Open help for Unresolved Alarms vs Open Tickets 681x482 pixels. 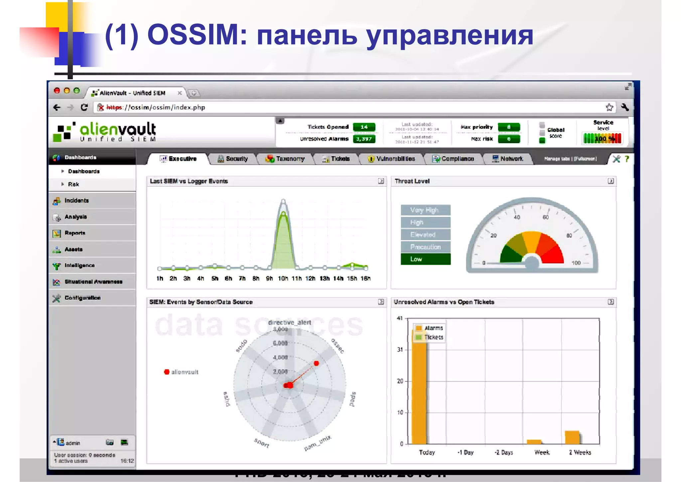pyautogui.click(x=611, y=302)
